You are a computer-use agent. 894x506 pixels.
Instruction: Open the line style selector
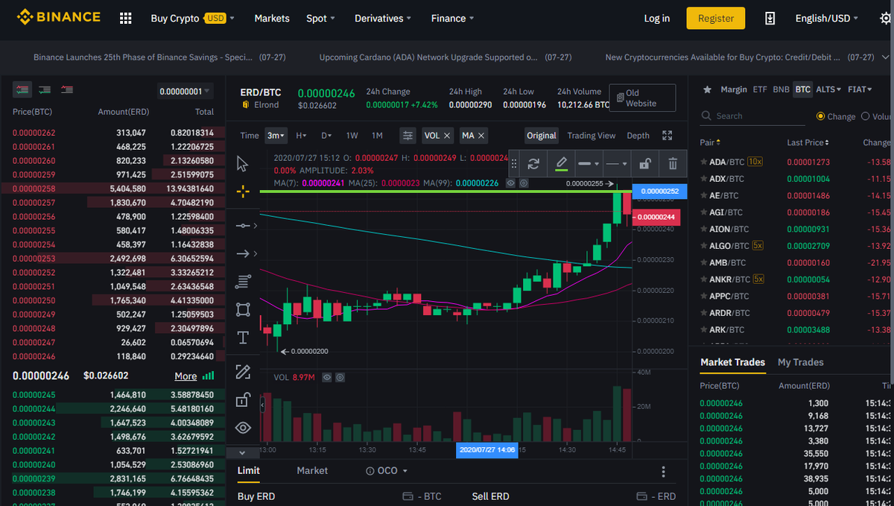tap(616, 164)
